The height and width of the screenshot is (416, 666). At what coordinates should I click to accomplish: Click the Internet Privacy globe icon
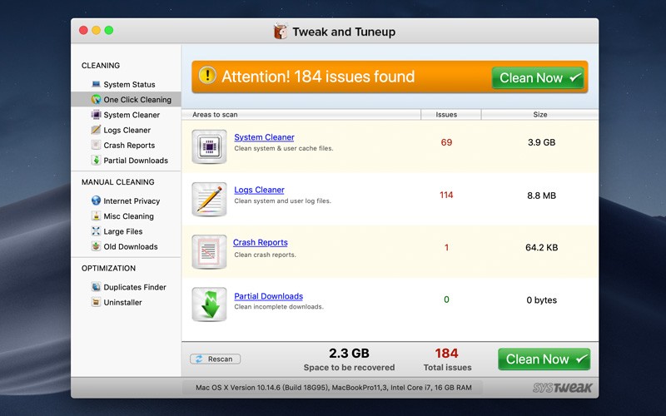pos(96,201)
